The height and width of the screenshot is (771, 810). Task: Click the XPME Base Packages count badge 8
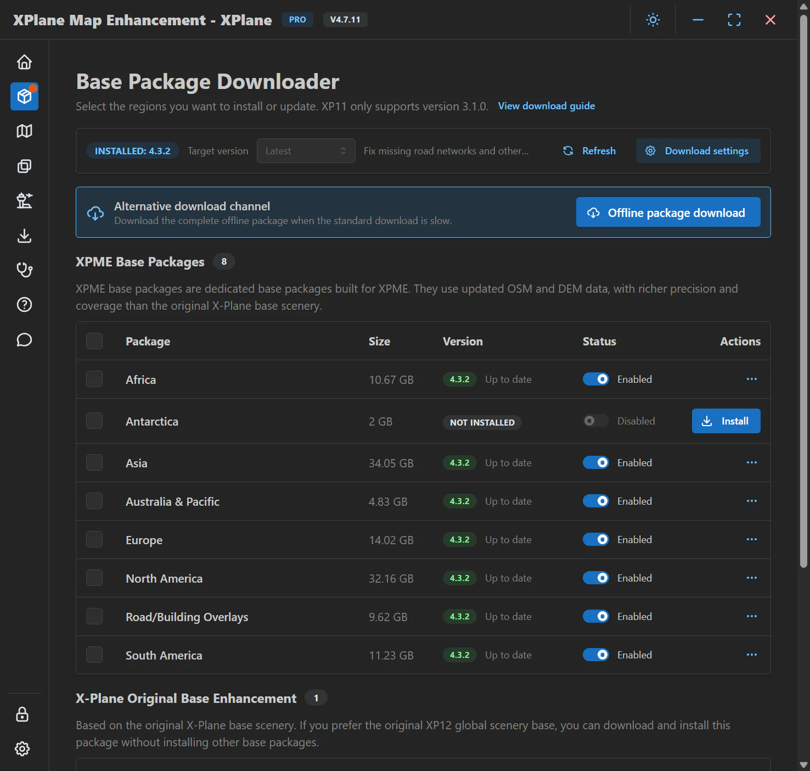coord(224,261)
